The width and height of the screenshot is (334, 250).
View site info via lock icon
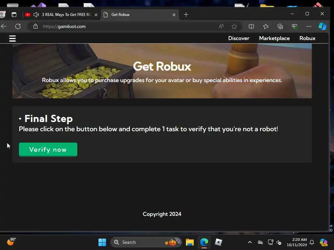click(x=36, y=26)
